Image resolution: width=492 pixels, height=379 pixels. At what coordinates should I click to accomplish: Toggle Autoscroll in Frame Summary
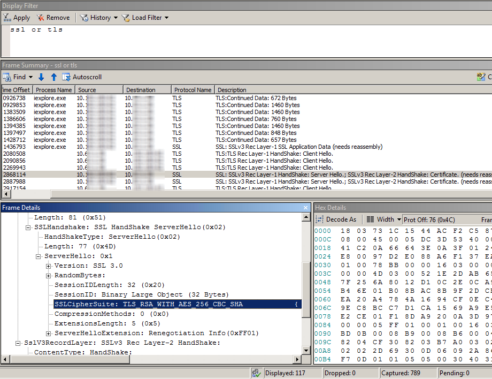point(82,77)
